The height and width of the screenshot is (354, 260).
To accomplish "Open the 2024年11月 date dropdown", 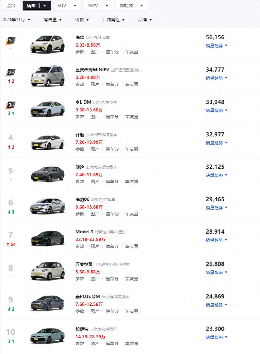I will [16, 20].
